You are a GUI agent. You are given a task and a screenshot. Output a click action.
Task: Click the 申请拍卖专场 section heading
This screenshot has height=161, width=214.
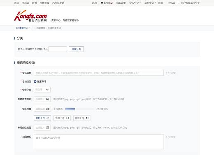pos(26,63)
